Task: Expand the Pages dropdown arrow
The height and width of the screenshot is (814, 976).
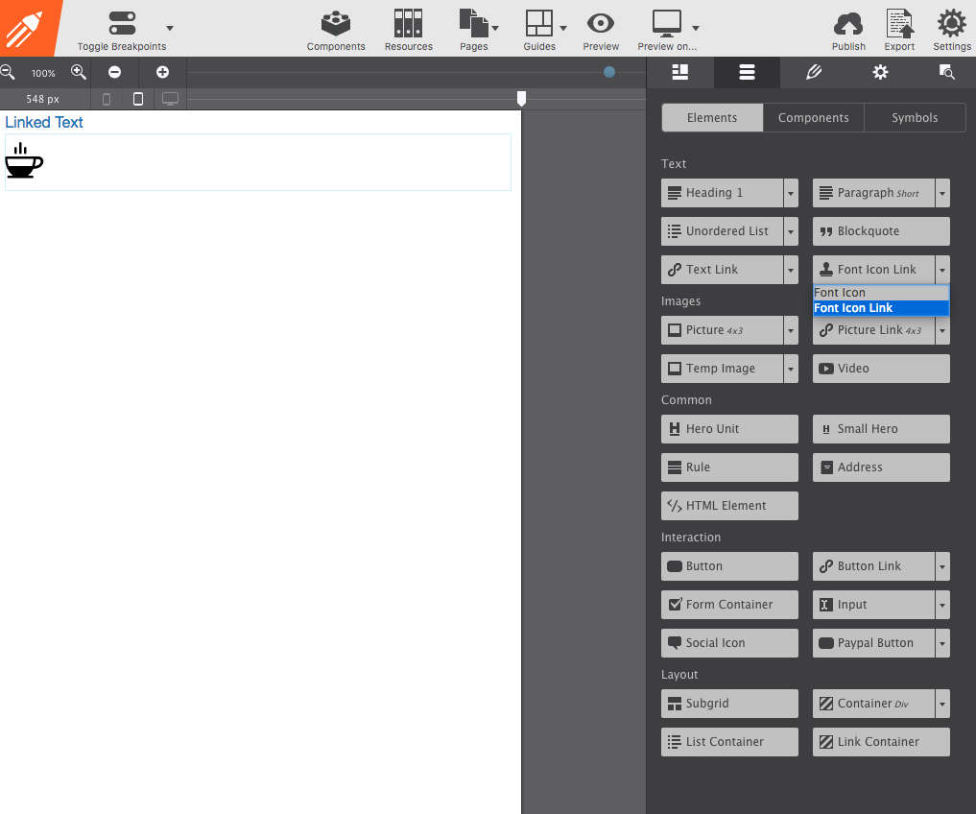Action: click(495, 28)
